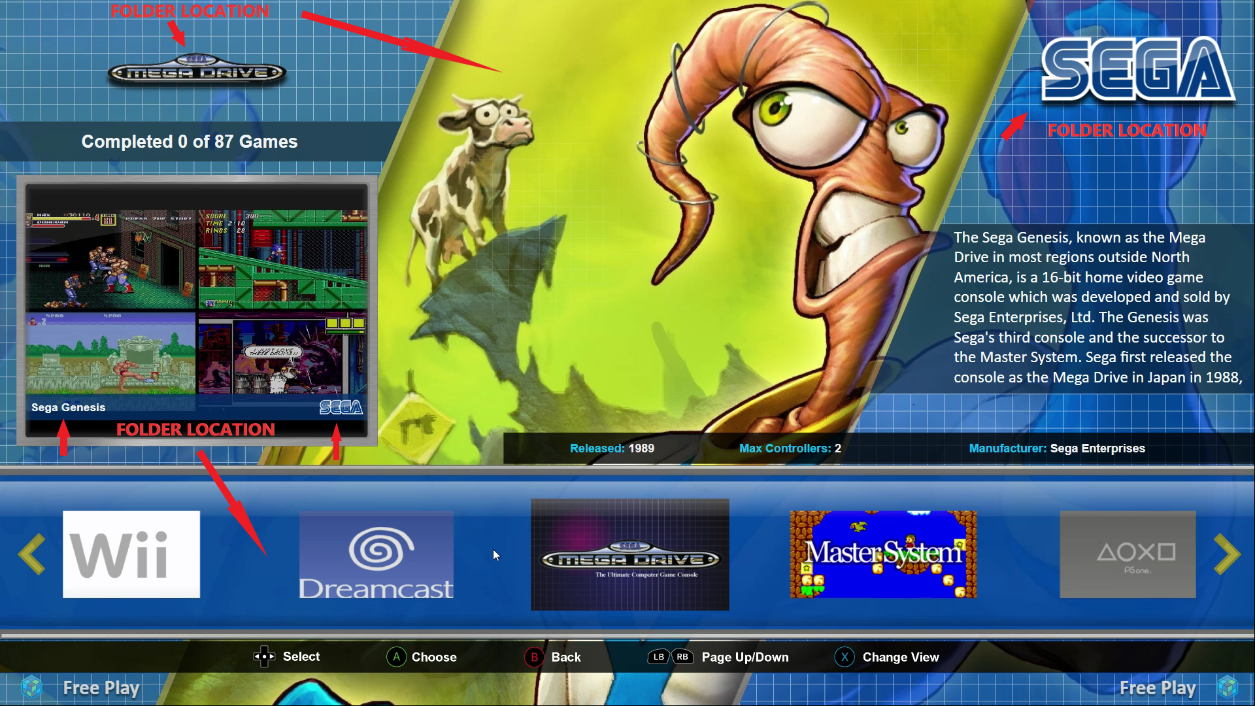The height and width of the screenshot is (706, 1255).
Task: Click the Change View label
Action: (x=901, y=657)
